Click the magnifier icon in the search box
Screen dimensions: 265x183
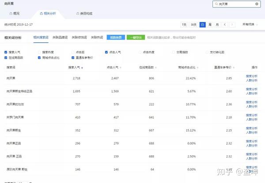click(x=216, y=4)
